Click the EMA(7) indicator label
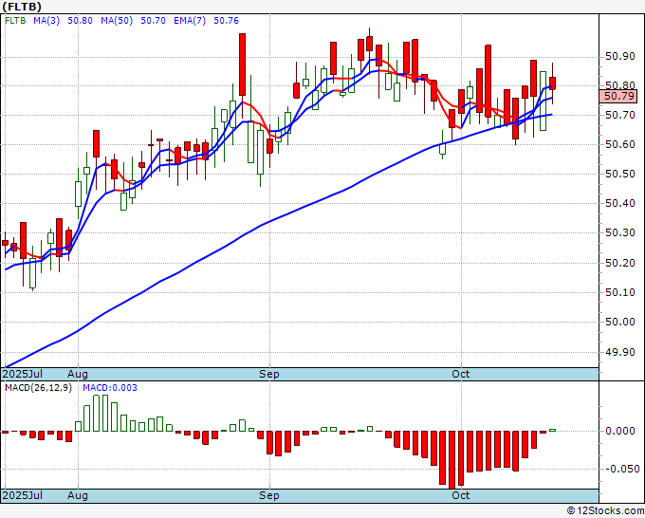The height and width of the screenshot is (518, 645). pos(190,21)
